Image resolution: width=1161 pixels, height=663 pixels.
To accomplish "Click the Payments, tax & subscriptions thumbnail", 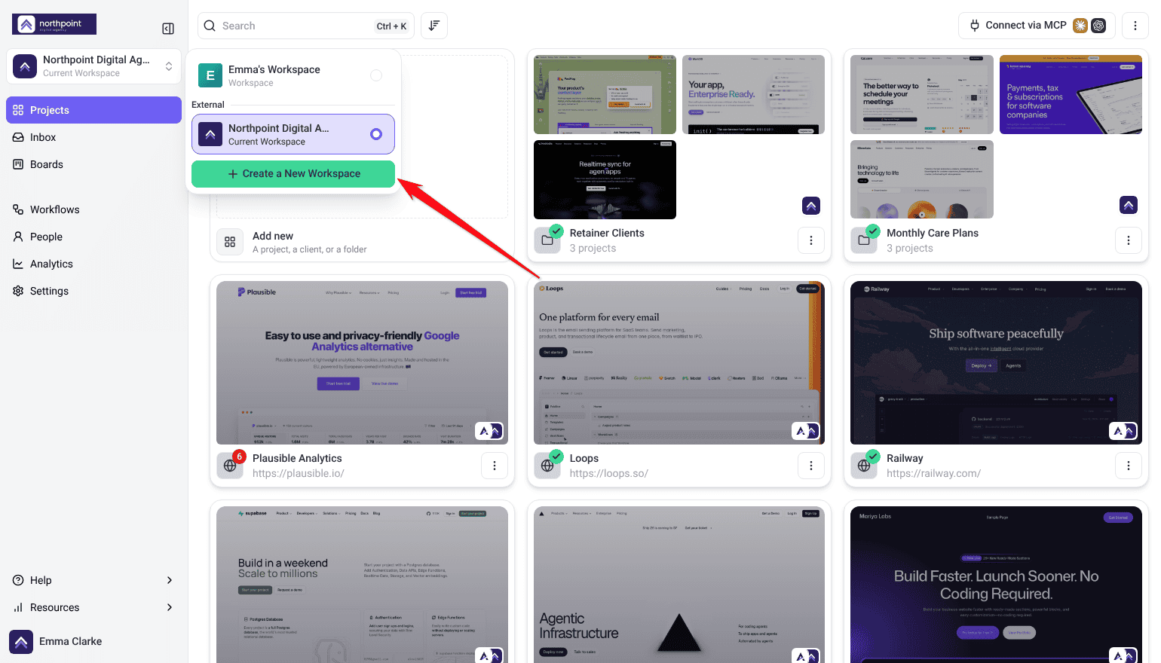I will (1071, 94).
